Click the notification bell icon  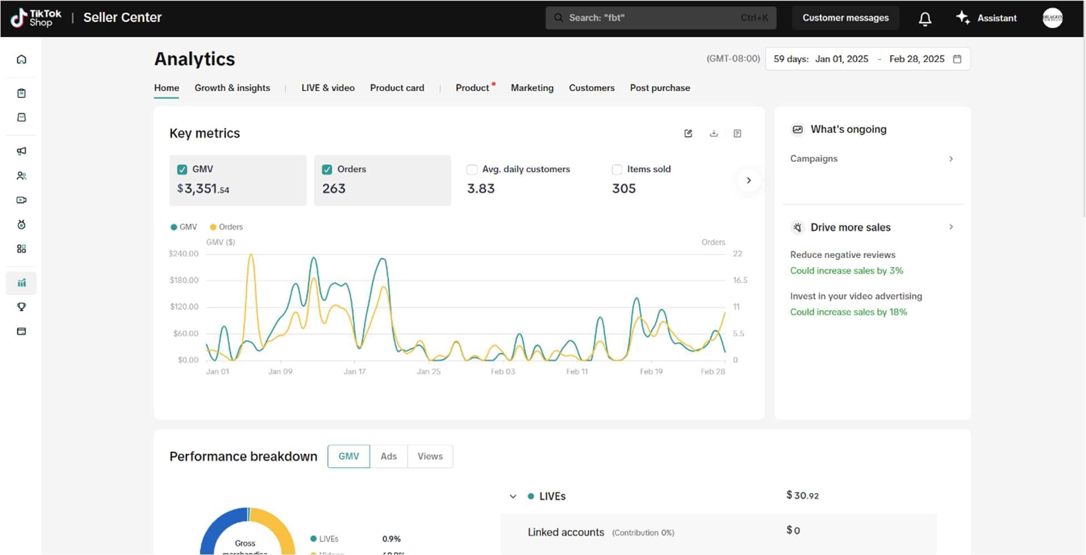(925, 19)
